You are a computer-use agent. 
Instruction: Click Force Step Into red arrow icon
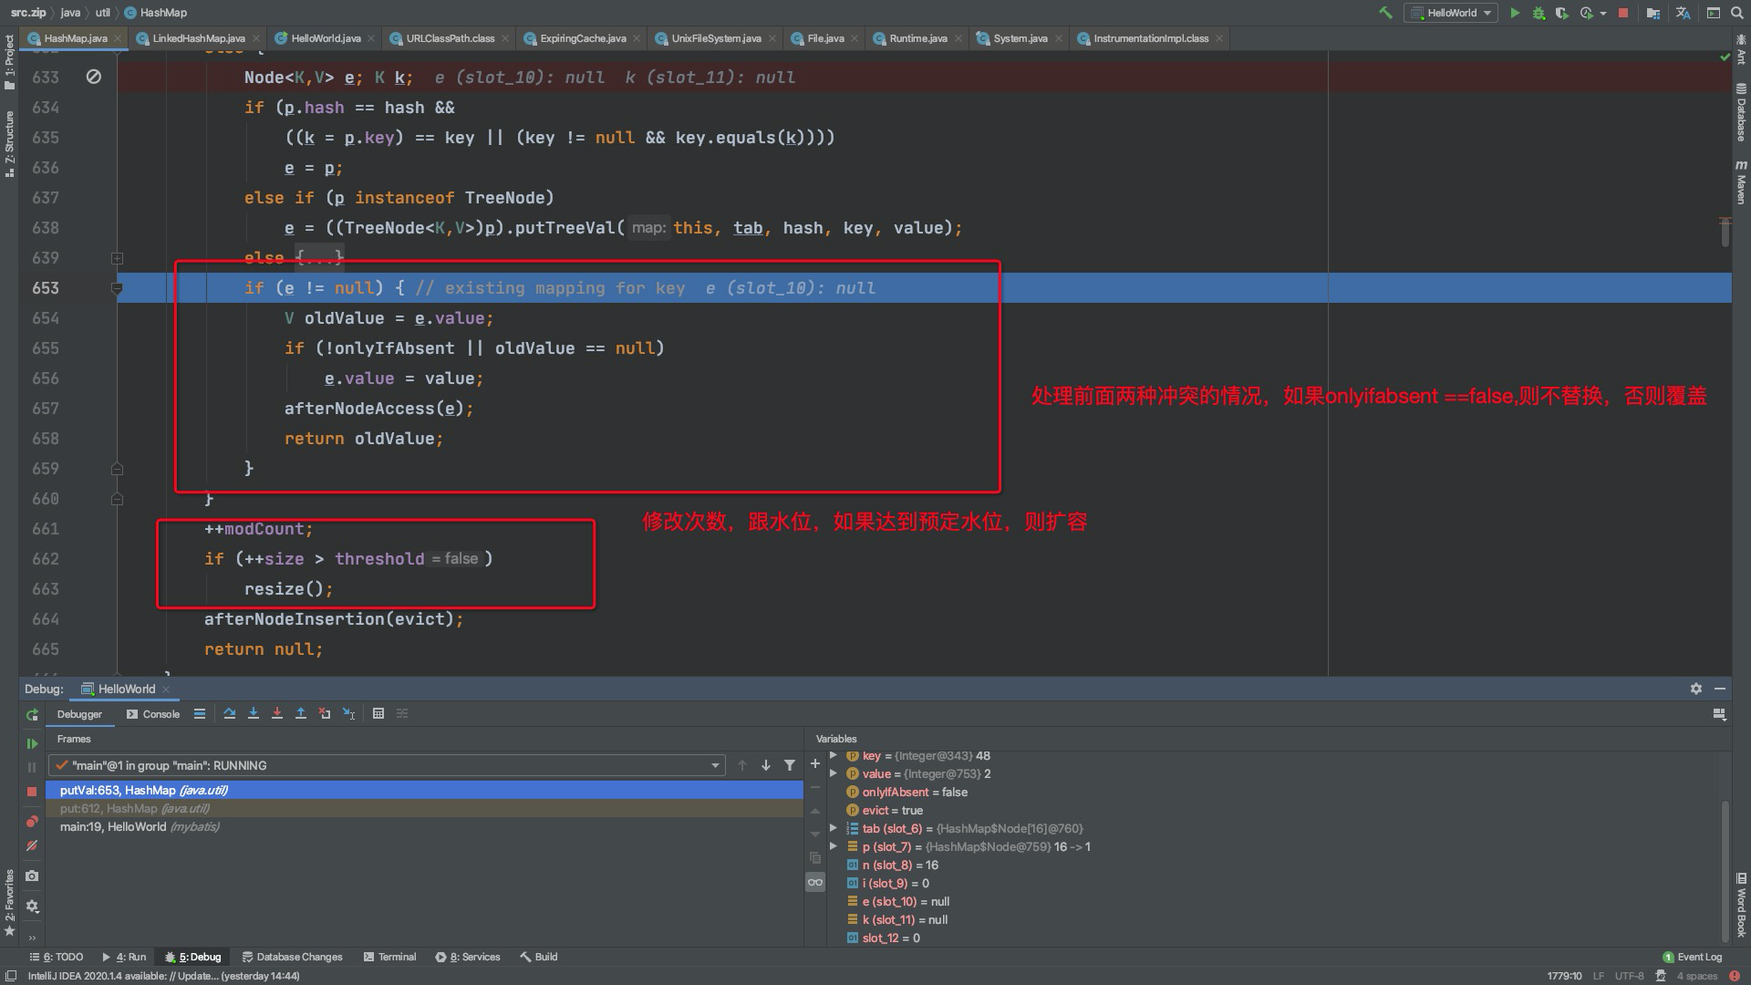tap(277, 713)
